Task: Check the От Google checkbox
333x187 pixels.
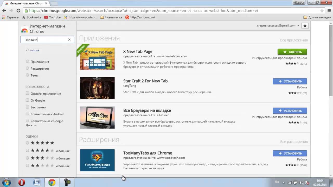Action: tap(27, 100)
